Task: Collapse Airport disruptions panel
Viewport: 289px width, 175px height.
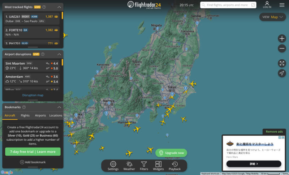Action: [59, 54]
